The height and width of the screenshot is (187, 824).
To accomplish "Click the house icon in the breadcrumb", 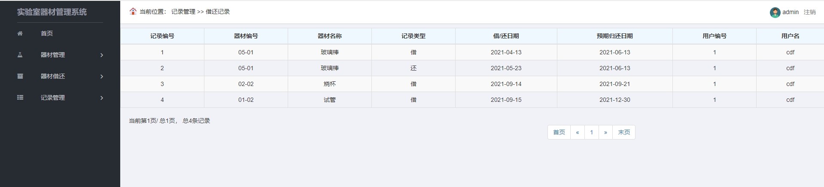I will tap(133, 11).
